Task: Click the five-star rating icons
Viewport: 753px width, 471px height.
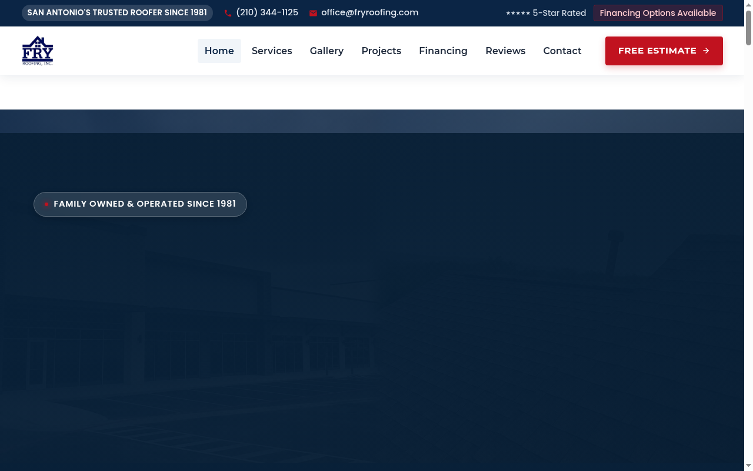Action: pos(518,13)
